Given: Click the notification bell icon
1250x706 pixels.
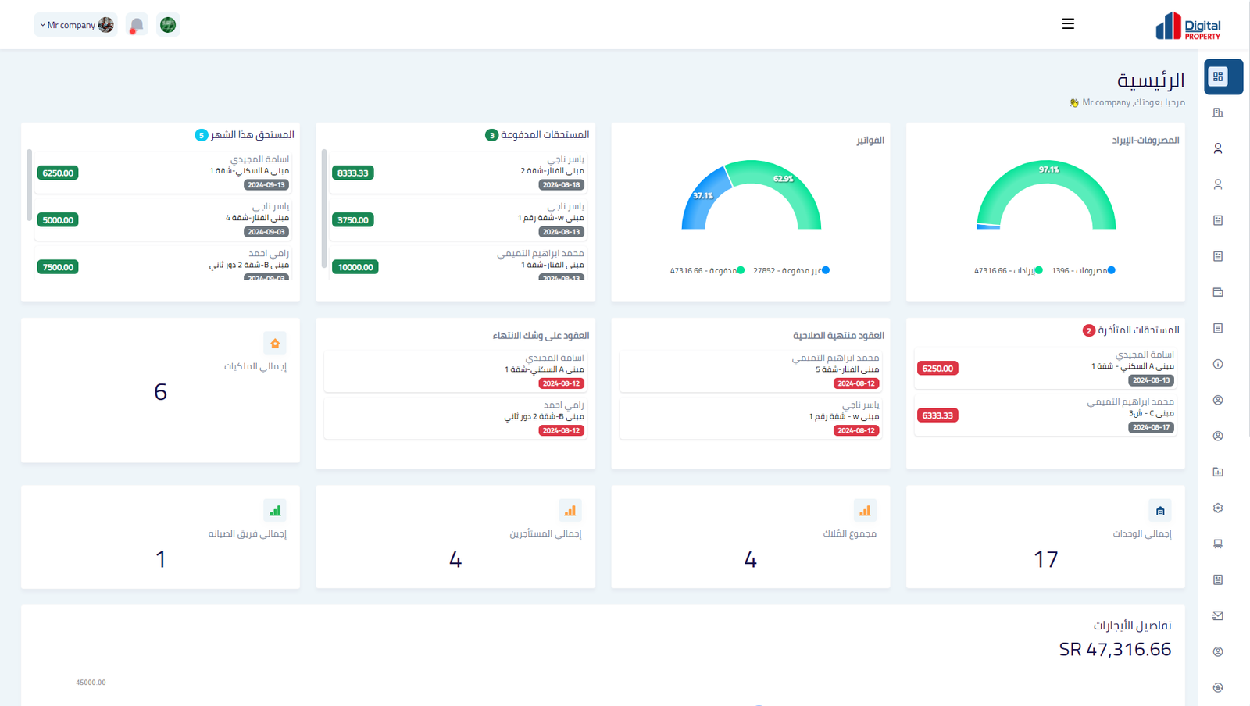Looking at the screenshot, I should [137, 25].
